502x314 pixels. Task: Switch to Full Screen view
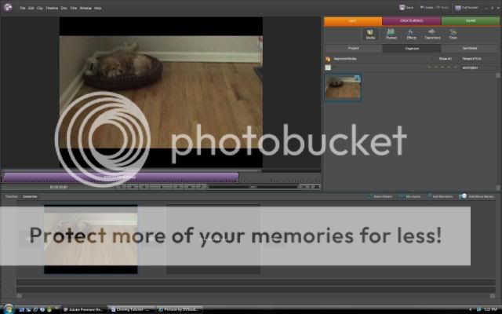click(467, 7)
